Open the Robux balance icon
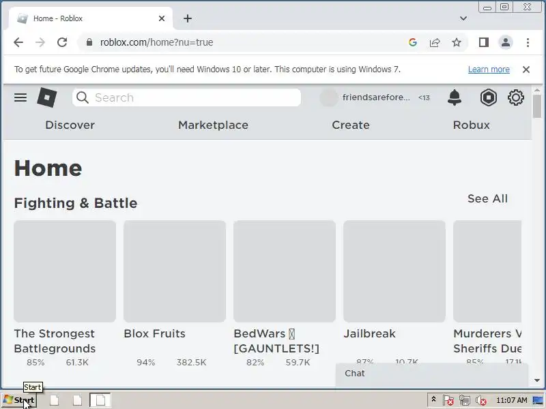The width and height of the screenshot is (546, 409). [488, 97]
